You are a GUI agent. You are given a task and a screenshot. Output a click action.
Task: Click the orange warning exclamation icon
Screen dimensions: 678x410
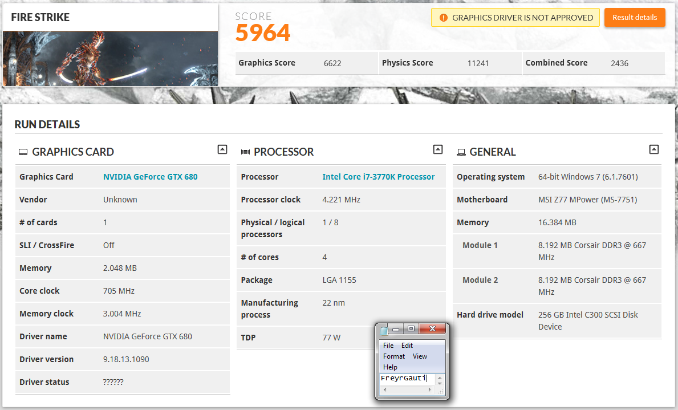[x=444, y=18]
